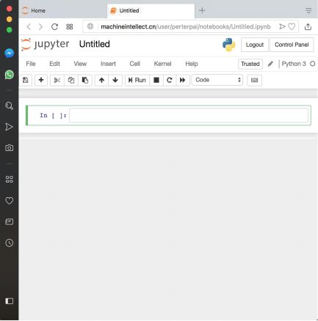Click the share page icon
Image resolution: width=318 pixels, height=321 pixels.
(x=308, y=26)
